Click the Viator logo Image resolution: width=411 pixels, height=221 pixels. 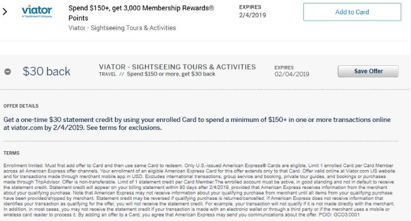coord(37,11)
